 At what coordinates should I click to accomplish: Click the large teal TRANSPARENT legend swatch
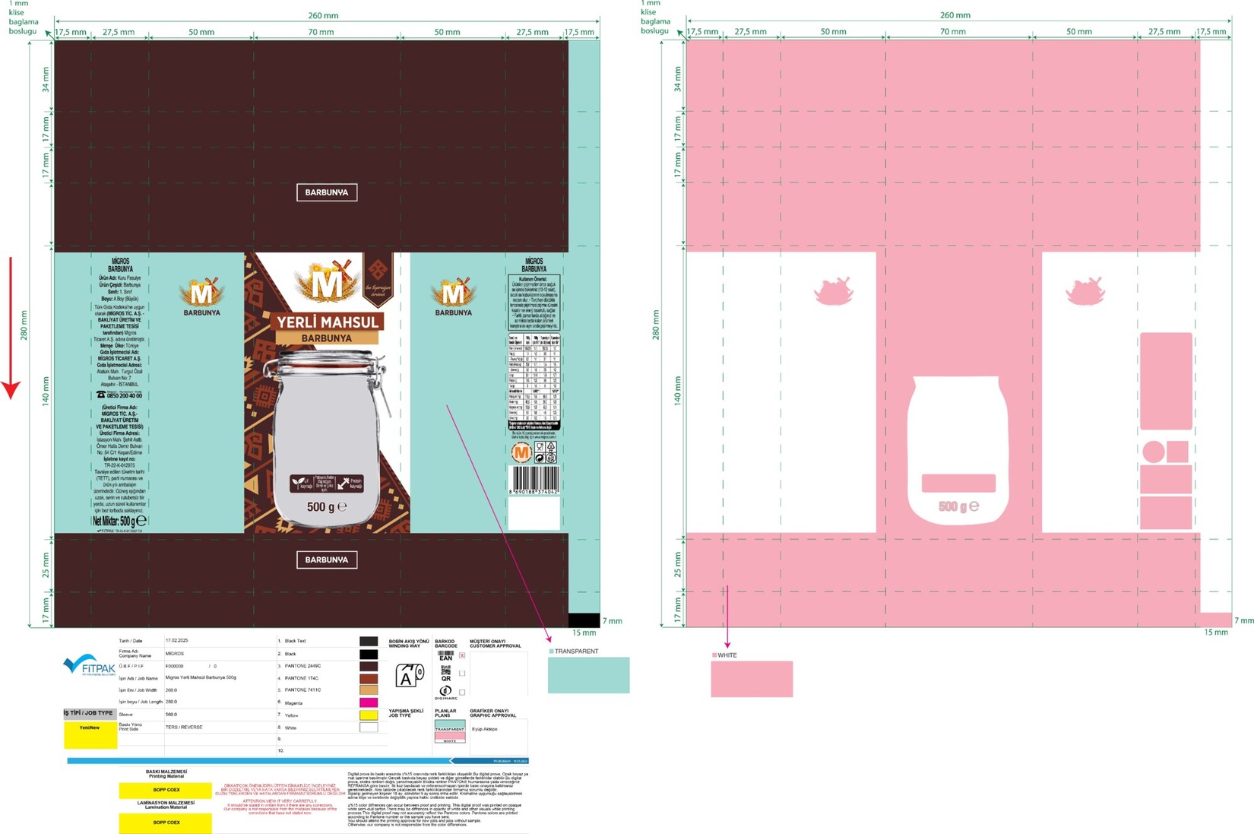pos(589,675)
